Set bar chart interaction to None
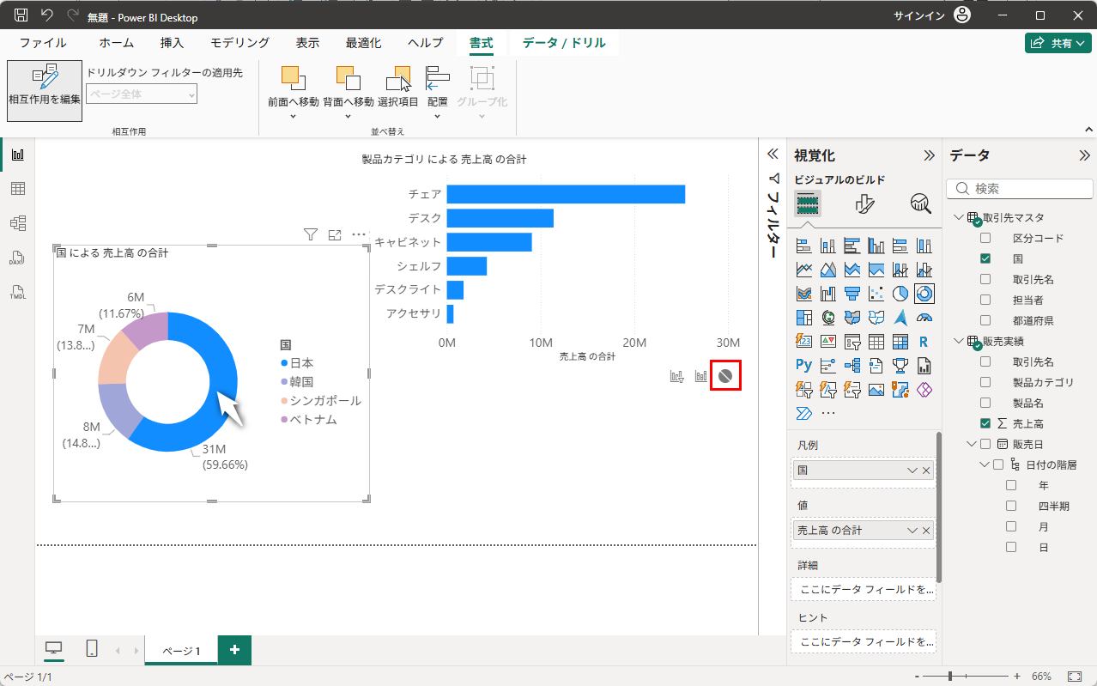 tap(725, 376)
